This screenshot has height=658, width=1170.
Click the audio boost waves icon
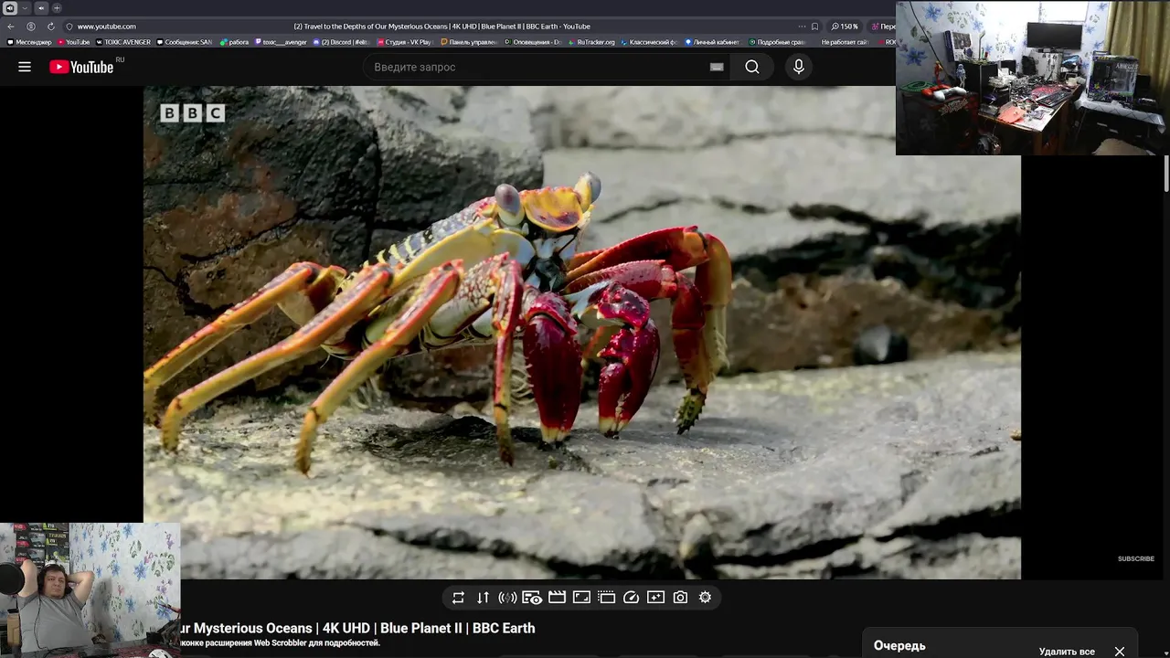(507, 598)
